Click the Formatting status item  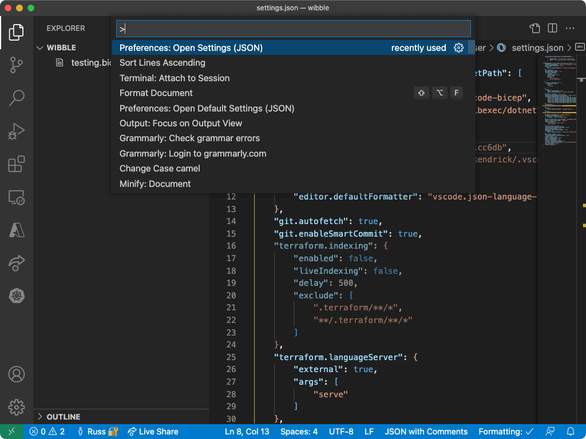coord(506,432)
